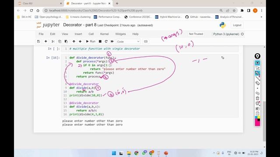Open Chrome three-dot menu
Image resolution: width=280 pixels, height=157 pixels.
262,10
